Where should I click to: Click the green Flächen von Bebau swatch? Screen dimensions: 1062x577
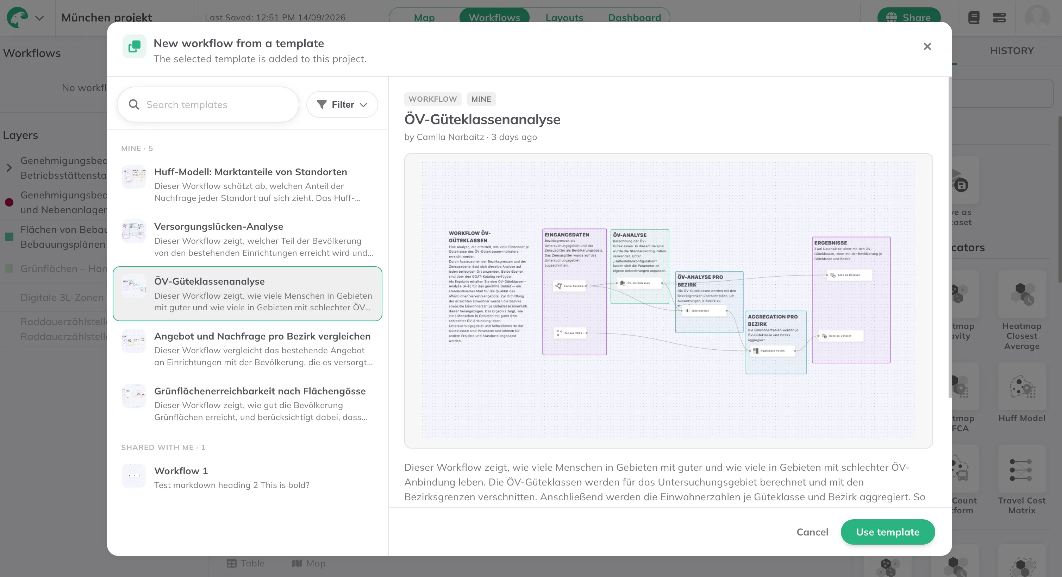pos(9,237)
